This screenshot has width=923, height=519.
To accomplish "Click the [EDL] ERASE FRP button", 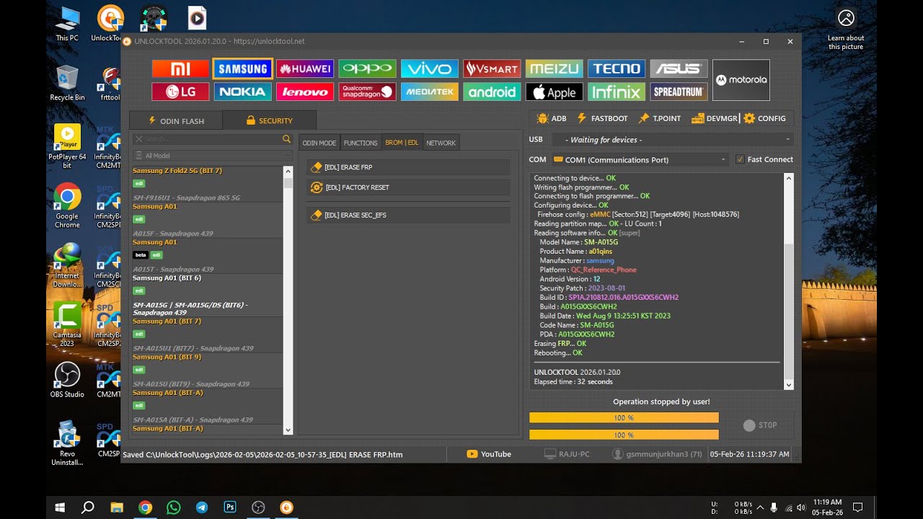I will tap(408, 167).
